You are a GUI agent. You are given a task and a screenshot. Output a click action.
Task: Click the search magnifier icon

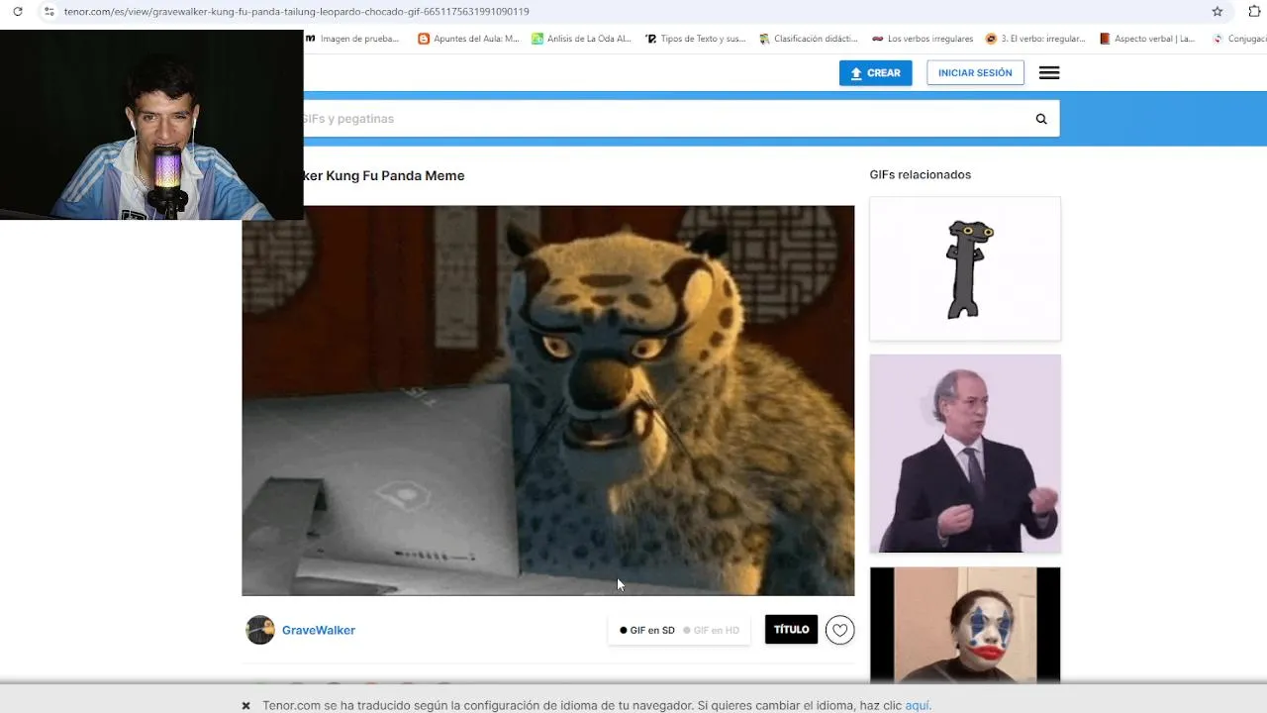tap(1041, 119)
